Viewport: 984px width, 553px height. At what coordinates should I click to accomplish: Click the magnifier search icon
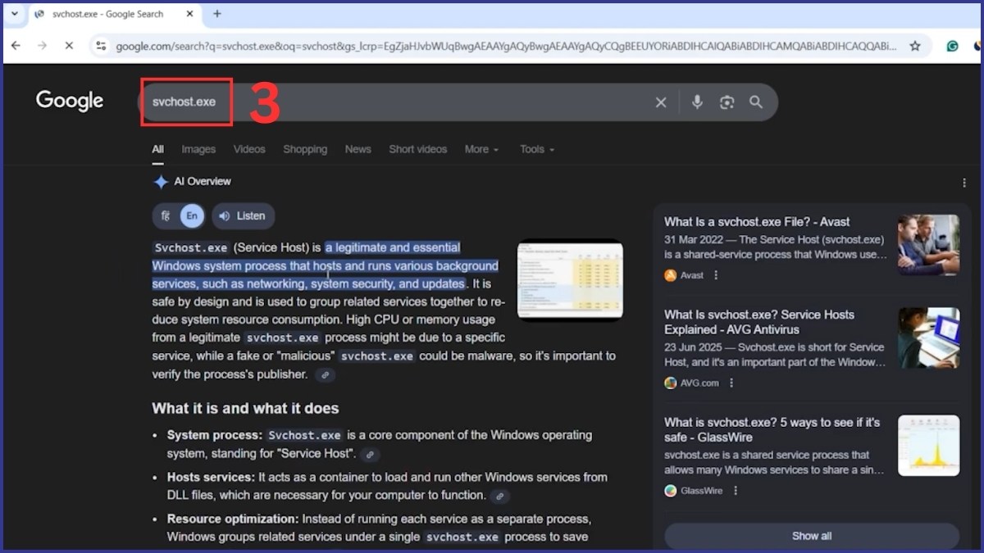pos(756,102)
